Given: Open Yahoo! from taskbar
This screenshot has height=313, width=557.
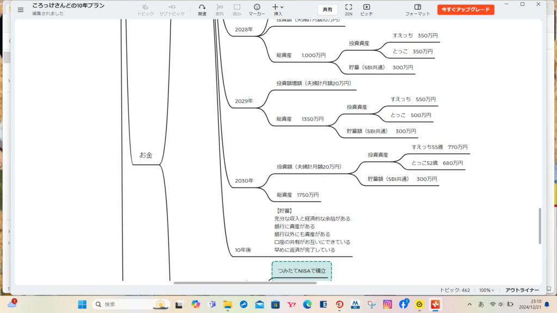Looking at the screenshot, I should (292, 304).
